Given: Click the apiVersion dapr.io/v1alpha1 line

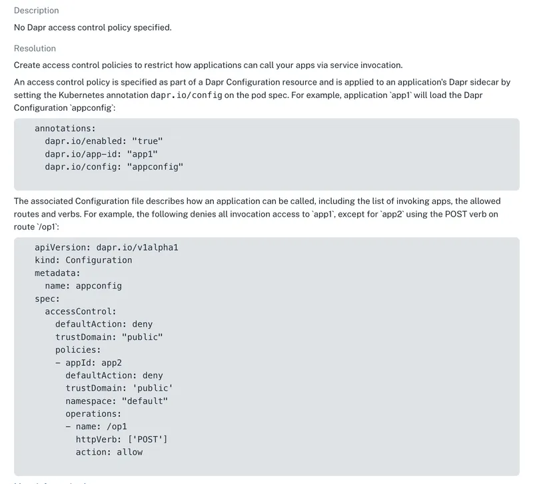Looking at the screenshot, I should (107, 247).
